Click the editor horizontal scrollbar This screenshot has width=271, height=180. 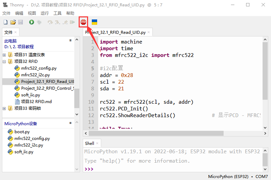point(155,133)
